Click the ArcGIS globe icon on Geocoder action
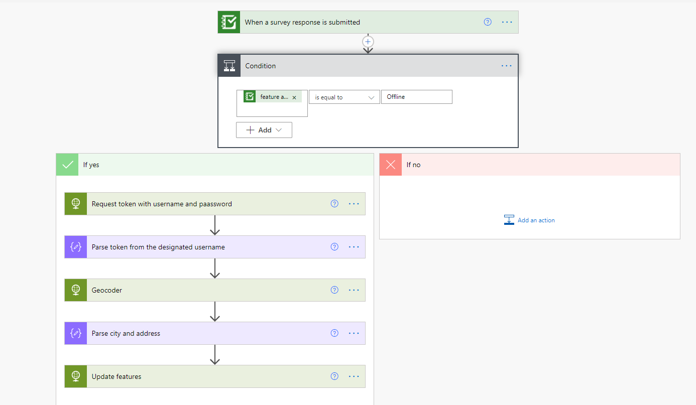The width and height of the screenshot is (696, 405). coord(75,290)
